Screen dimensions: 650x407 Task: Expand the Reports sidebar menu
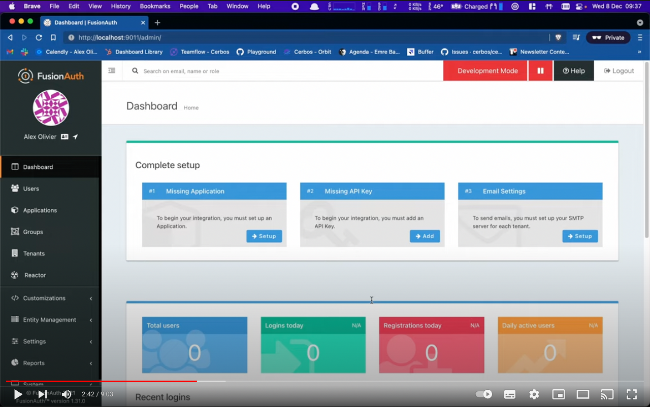51,363
